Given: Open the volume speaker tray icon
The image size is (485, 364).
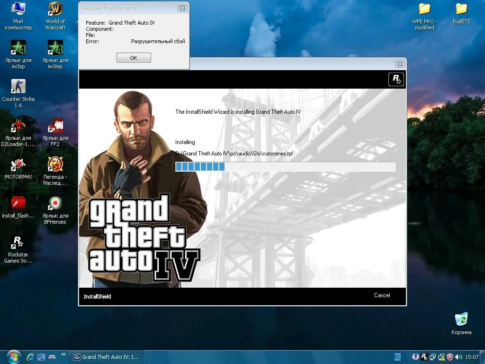Looking at the screenshot, I should click(x=458, y=357).
